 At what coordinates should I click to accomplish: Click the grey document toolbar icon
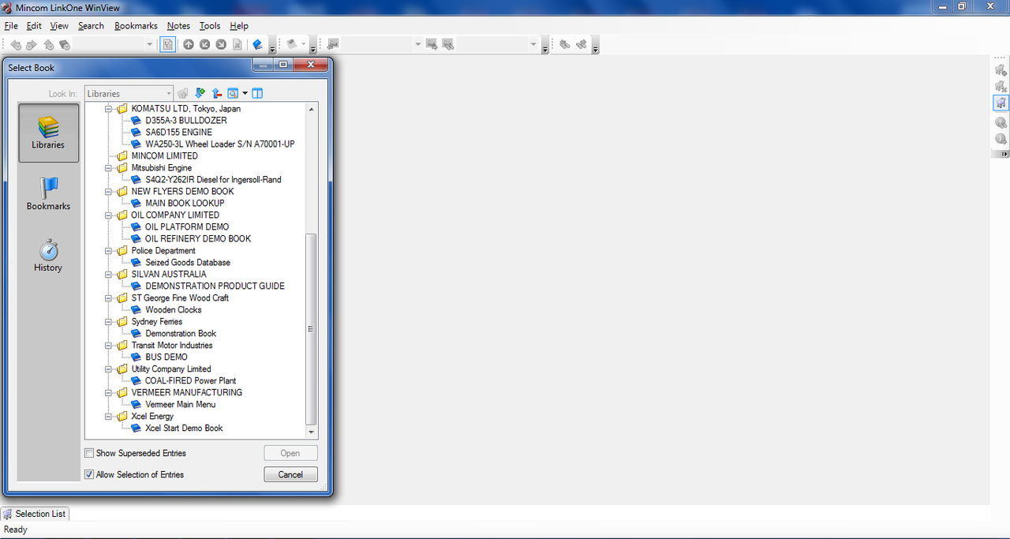[x=237, y=44]
